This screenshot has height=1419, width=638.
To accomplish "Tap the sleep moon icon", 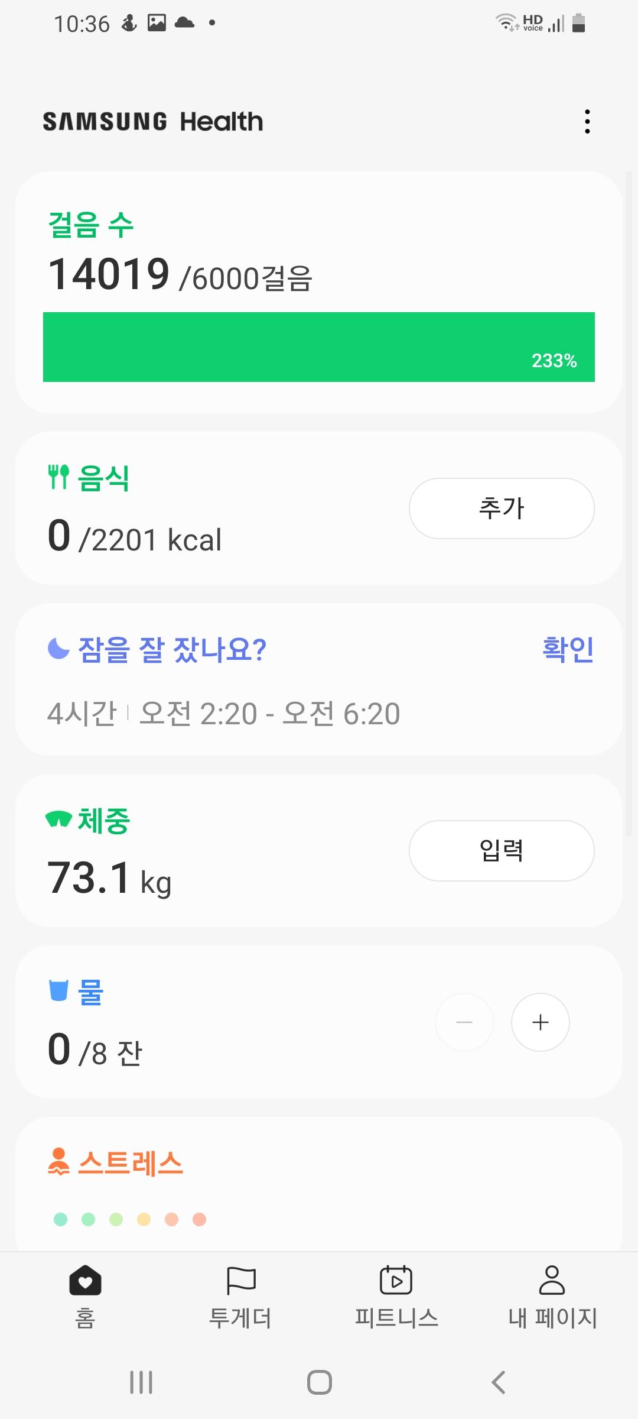I will coord(58,649).
